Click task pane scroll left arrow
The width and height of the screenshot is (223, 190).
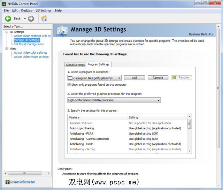pyautogui.click(x=6, y=173)
